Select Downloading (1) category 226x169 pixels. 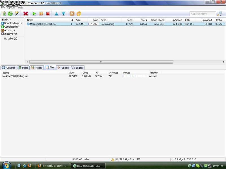pos(11,23)
